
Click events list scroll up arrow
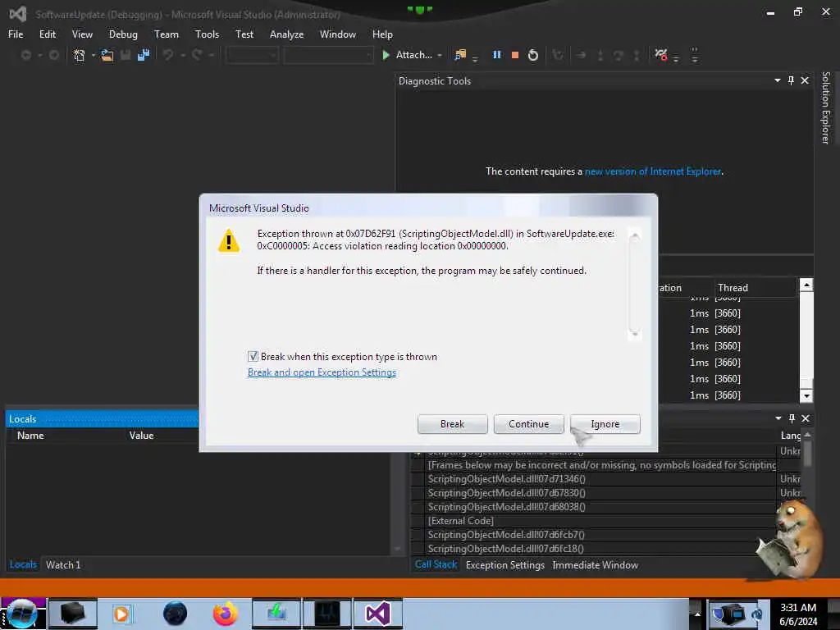click(806, 285)
